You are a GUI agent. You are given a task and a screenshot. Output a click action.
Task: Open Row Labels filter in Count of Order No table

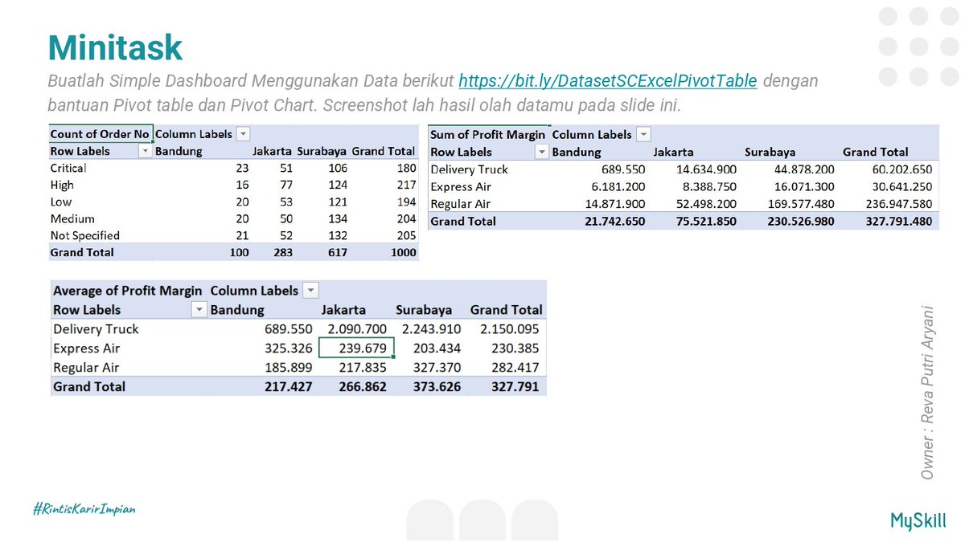(145, 151)
